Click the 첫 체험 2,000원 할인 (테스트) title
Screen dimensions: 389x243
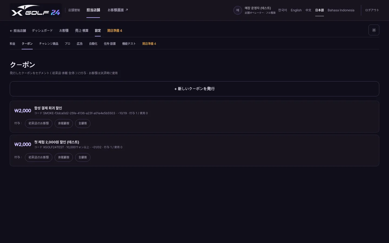[x=57, y=142]
